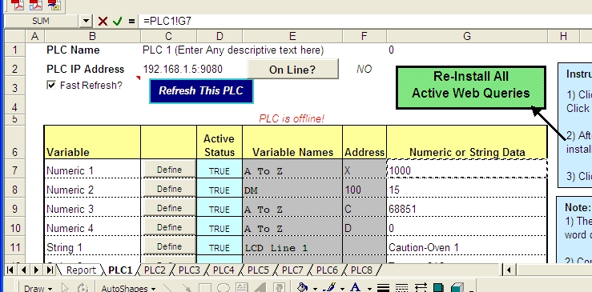Click Define button for String 1
The width and height of the screenshot is (592, 292).
(170, 246)
